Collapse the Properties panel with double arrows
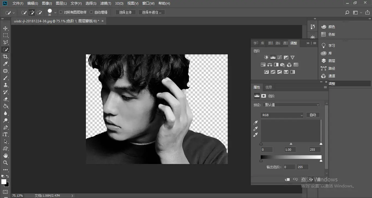This screenshot has width=372, height=198. (x=321, y=82)
